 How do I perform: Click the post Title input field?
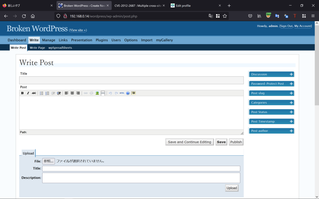pos(131,80)
